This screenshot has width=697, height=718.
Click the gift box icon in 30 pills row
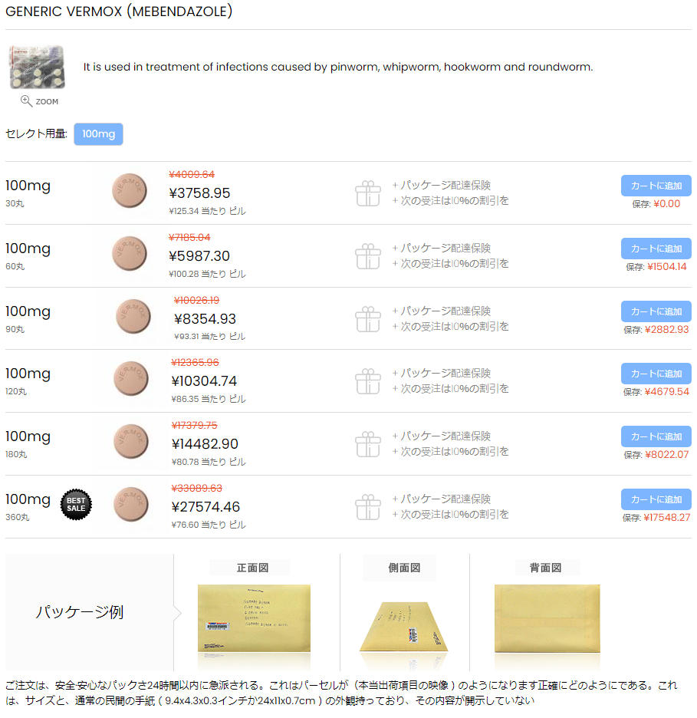[368, 193]
